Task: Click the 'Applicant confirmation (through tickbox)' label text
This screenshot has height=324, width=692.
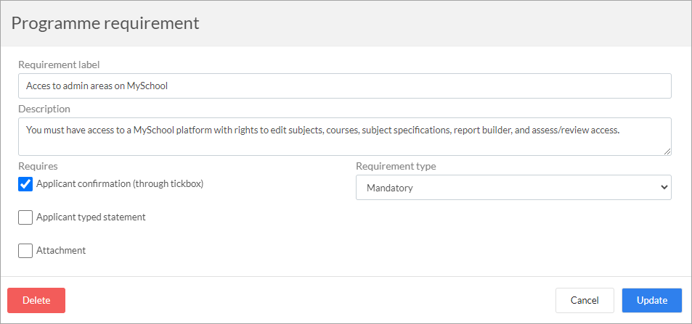Action: coord(120,184)
